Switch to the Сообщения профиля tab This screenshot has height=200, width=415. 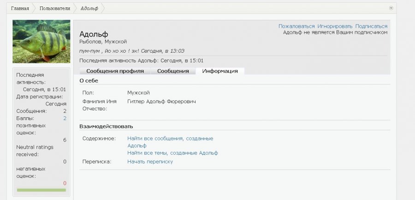[x=115, y=71]
